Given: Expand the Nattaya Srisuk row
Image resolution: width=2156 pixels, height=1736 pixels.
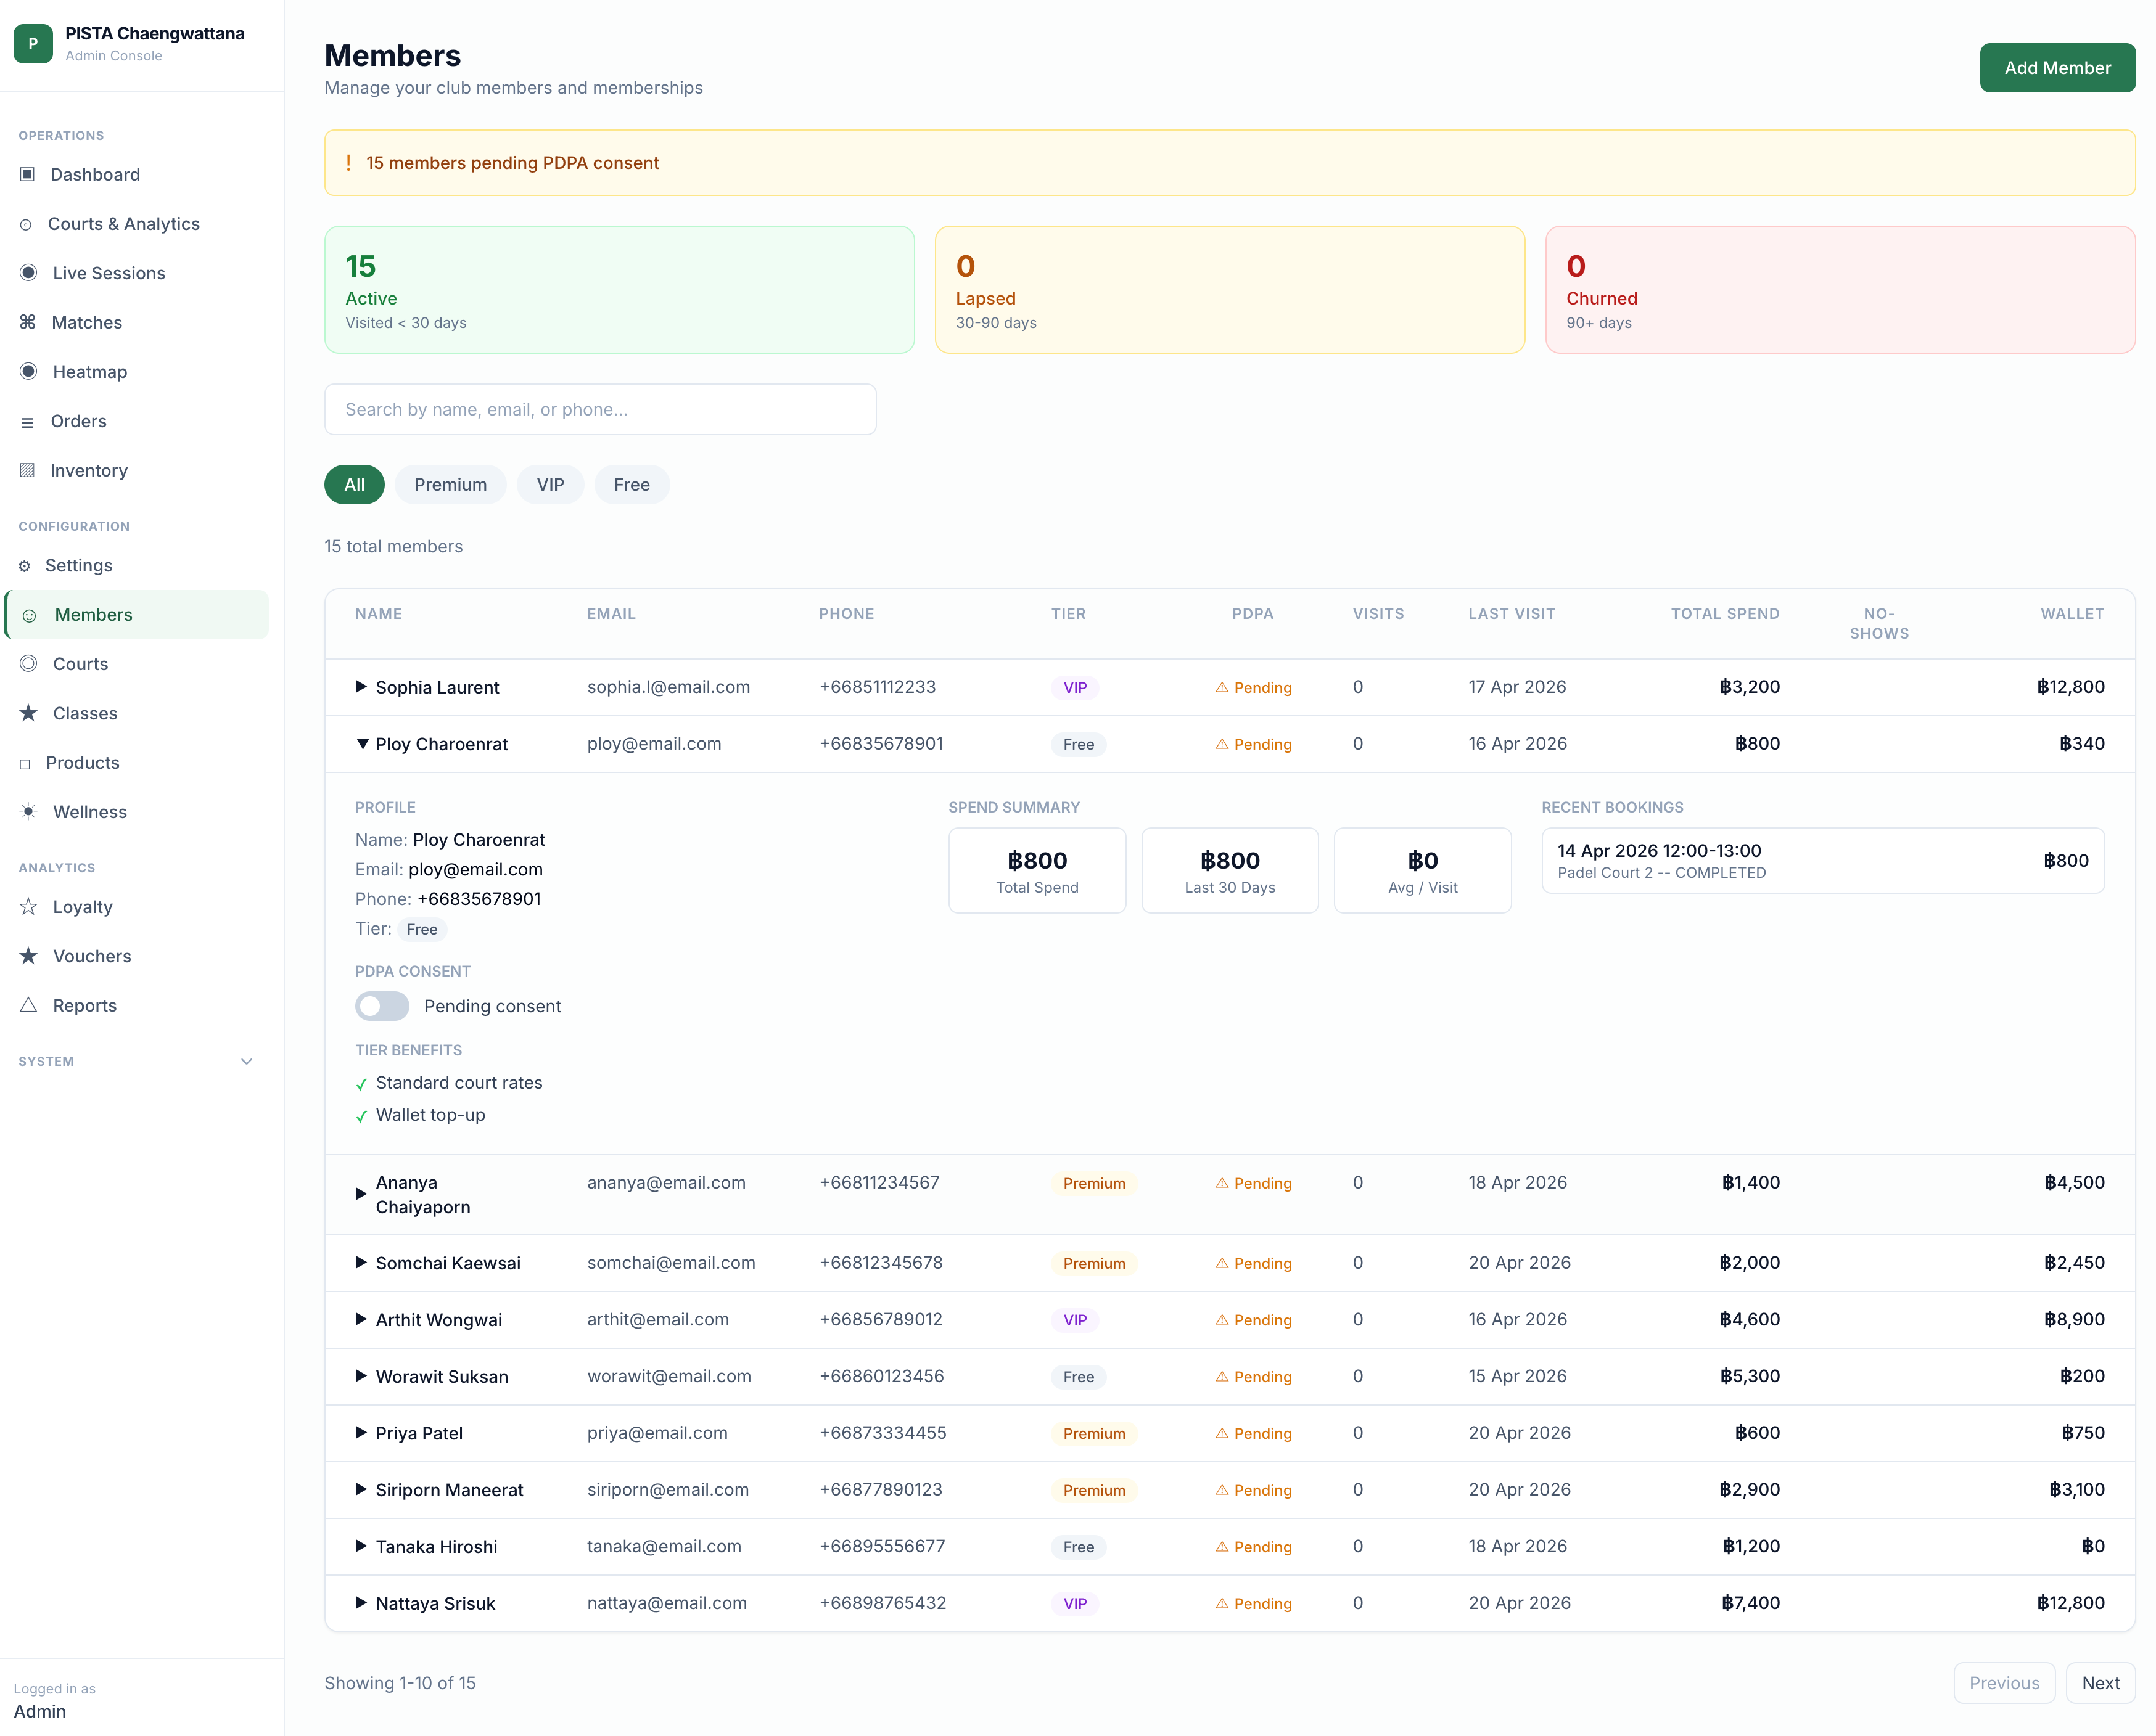Looking at the screenshot, I should coord(361,1603).
